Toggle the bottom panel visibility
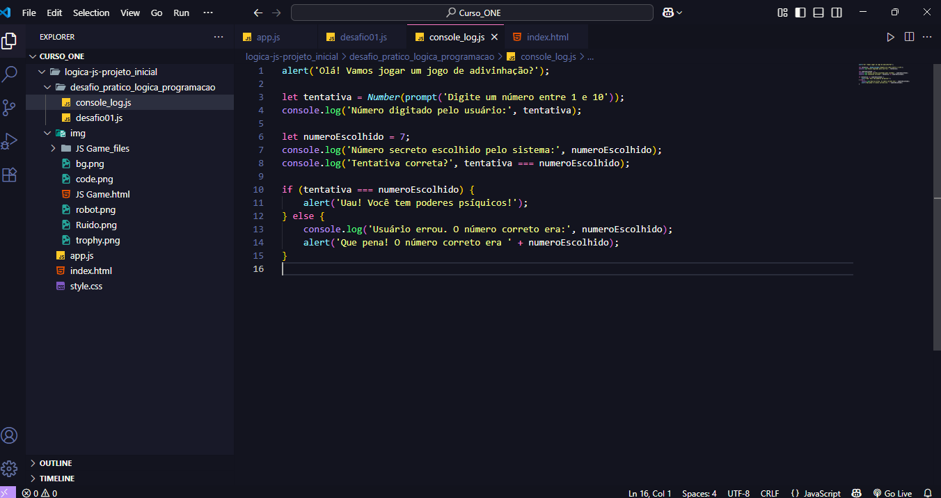 819,13
